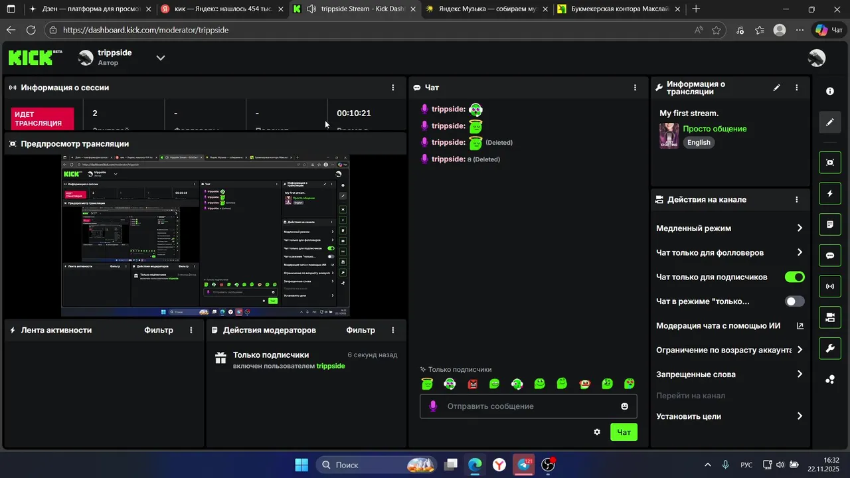Open Telegram from taskbar
The width and height of the screenshot is (850, 478).
coord(525,465)
